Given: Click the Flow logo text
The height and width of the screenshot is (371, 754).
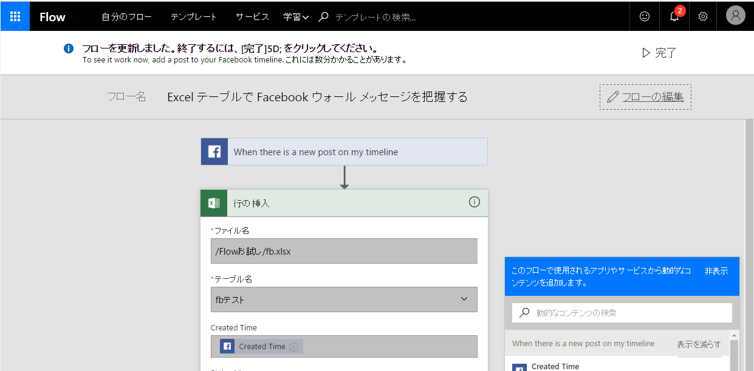Looking at the screenshot, I should [x=52, y=17].
